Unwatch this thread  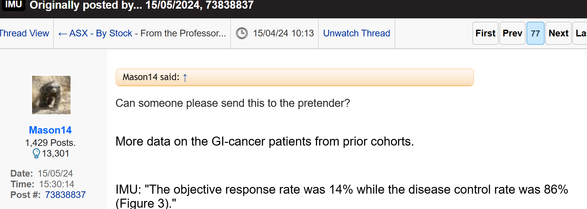coord(356,33)
